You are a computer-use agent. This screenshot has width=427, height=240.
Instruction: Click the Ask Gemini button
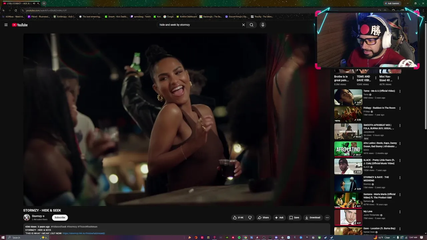pos(392,3)
